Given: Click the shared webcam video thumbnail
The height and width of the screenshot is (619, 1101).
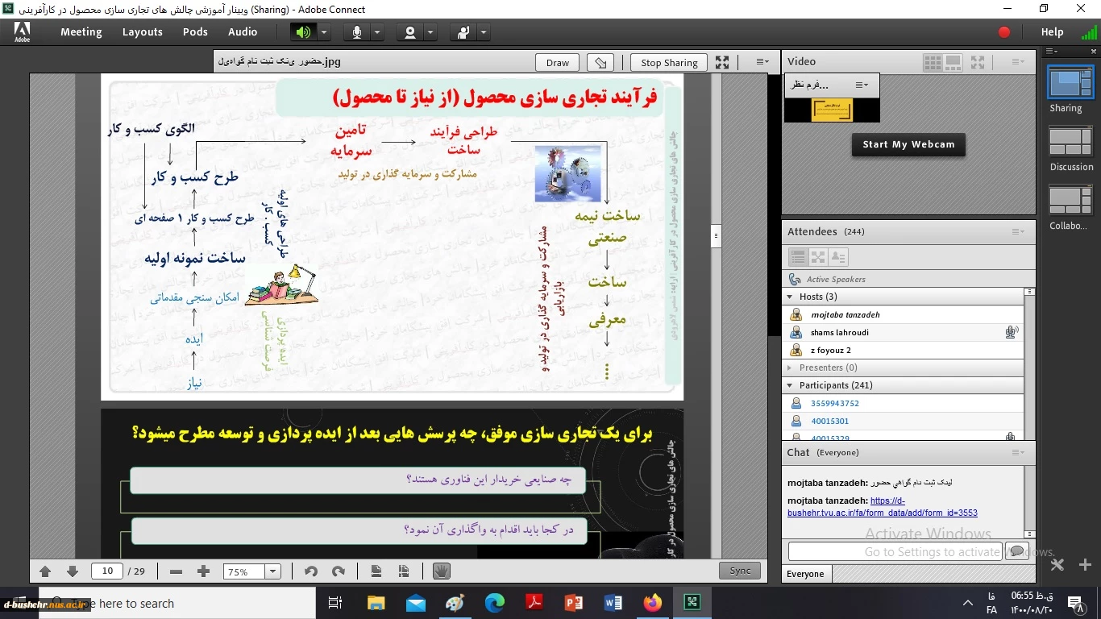Looking at the screenshot, I should (832, 110).
